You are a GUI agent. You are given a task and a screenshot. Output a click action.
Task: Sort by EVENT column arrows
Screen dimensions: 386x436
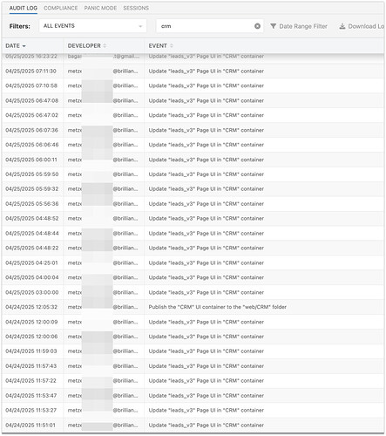(172, 45)
